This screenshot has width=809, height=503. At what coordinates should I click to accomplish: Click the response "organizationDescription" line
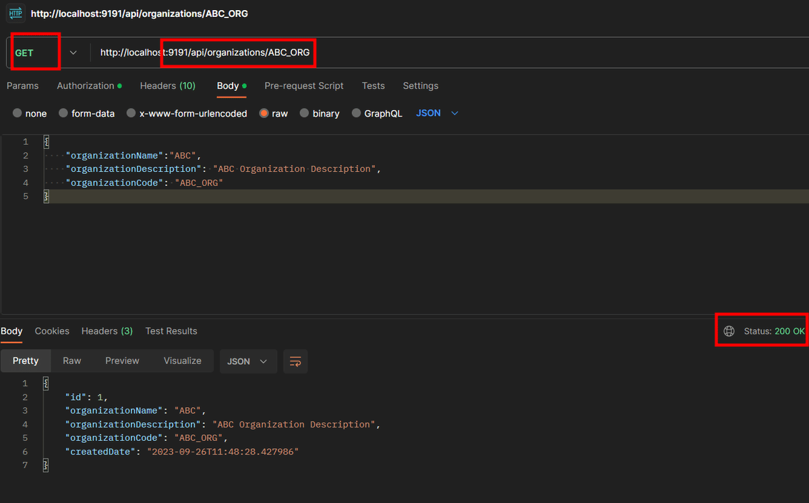point(222,424)
